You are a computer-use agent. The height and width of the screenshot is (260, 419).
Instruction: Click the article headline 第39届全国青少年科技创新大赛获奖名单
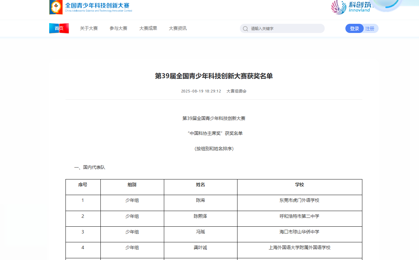pyautogui.click(x=214, y=76)
